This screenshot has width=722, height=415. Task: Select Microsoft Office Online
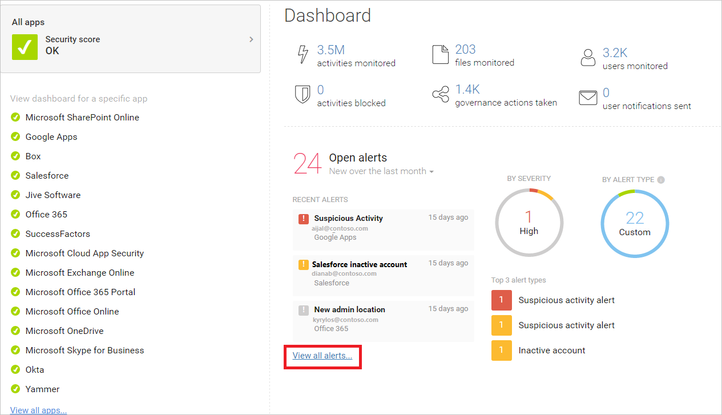(72, 311)
